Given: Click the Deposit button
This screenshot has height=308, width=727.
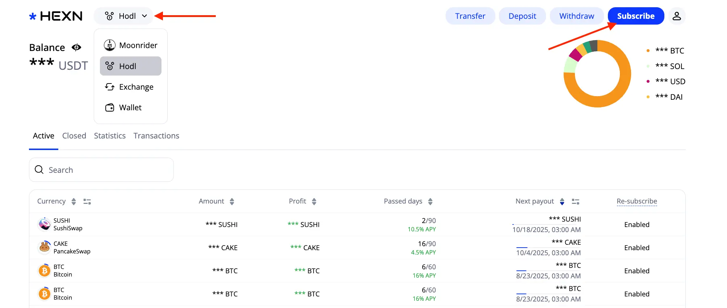Looking at the screenshot, I should pos(522,16).
